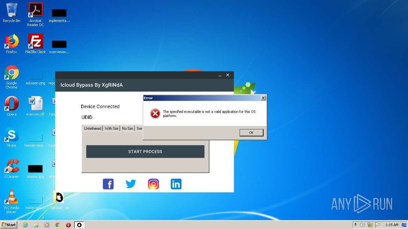Open the network tray icon
The height and width of the screenshot is (229, 408).
click(370, 225)
